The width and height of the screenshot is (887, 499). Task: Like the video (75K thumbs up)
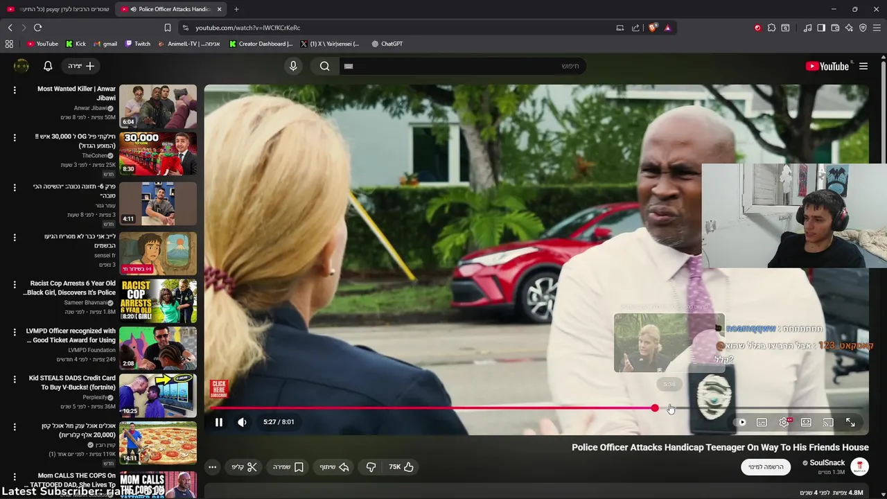pyautogui.click(x=401, y=467)
